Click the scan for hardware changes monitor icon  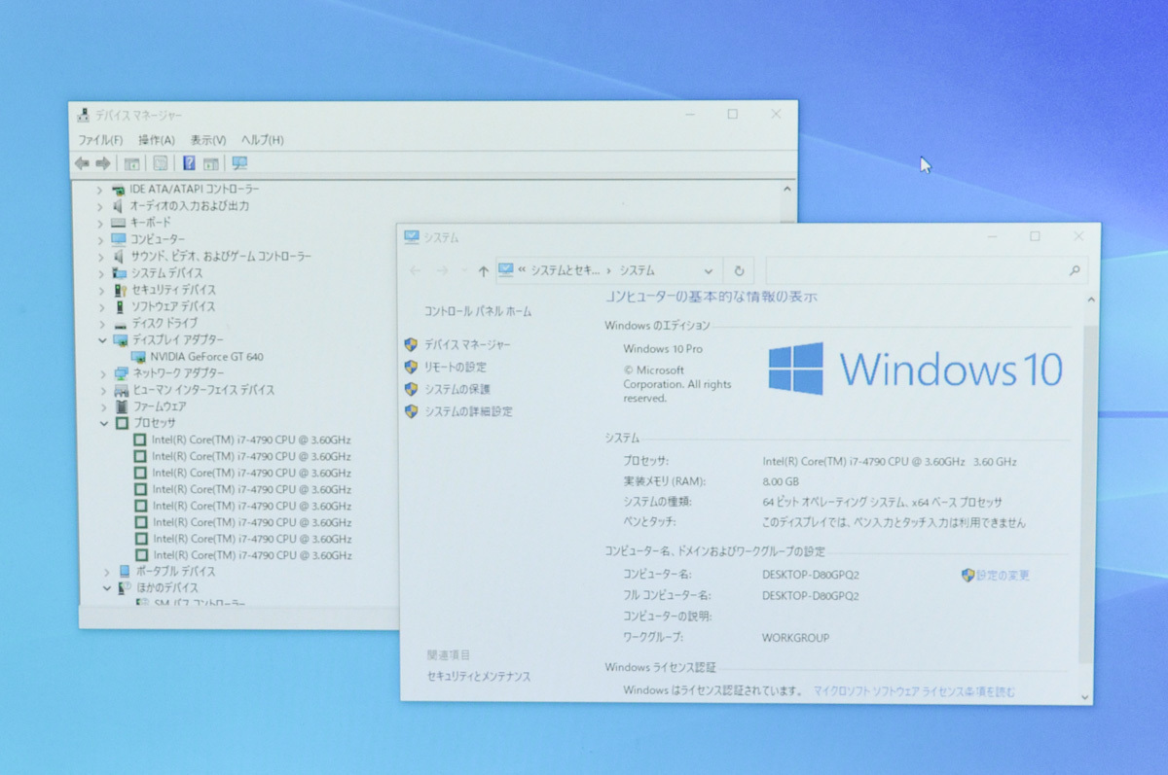pyautogui.click(x=239, y=163)
